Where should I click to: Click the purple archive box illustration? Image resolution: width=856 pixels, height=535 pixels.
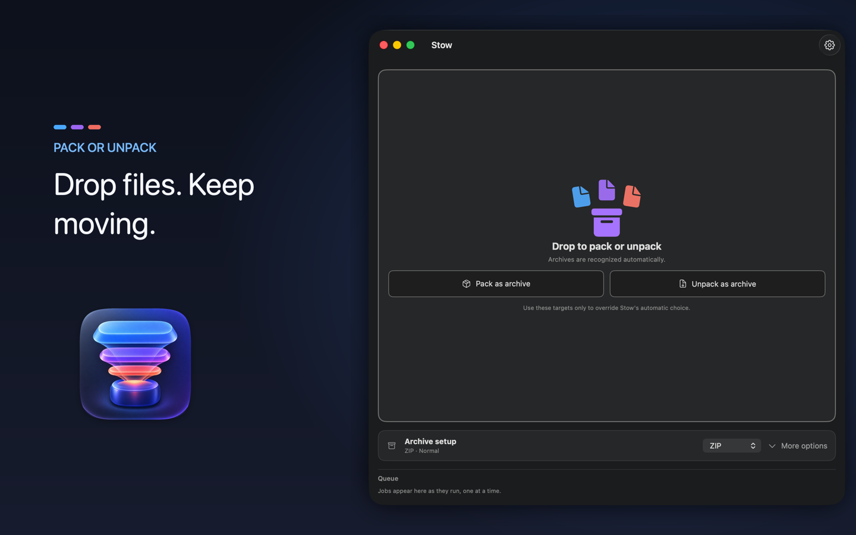606,222
